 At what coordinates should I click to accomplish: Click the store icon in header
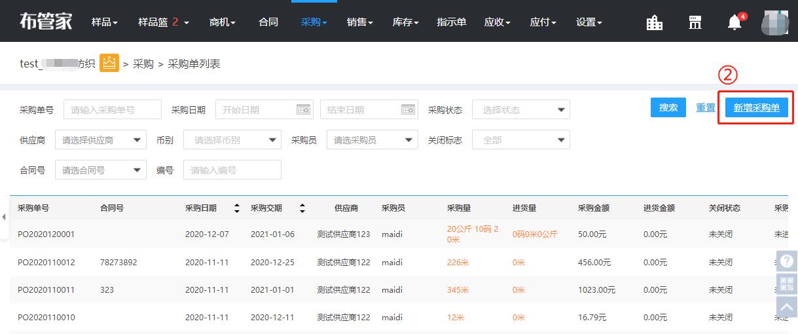(695, 22)
